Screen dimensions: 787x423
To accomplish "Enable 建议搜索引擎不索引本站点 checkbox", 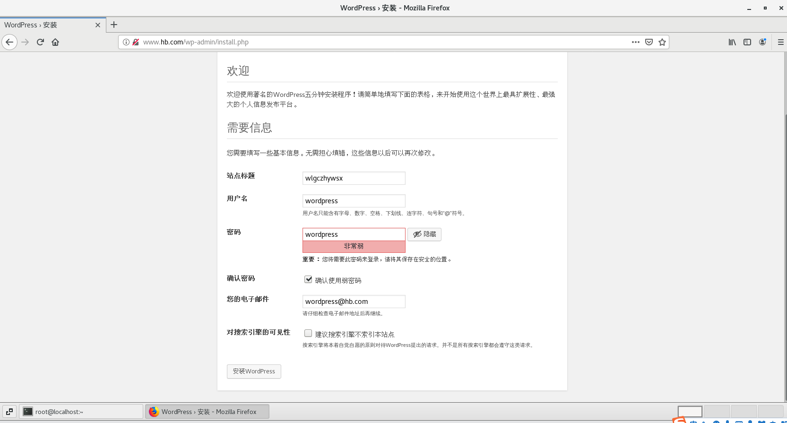I will click(308, 333).
